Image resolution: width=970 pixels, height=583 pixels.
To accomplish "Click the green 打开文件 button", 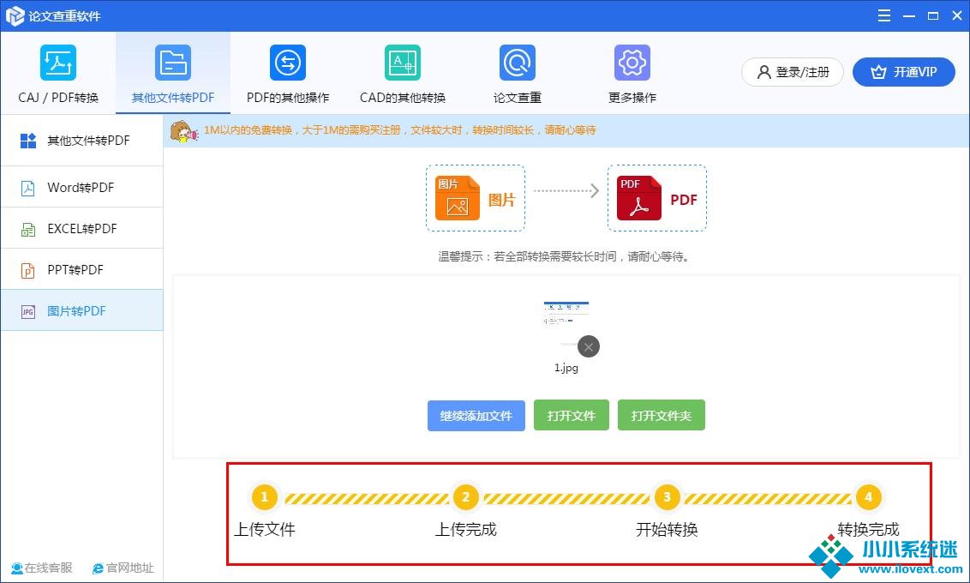I will [x=572, y=416].
